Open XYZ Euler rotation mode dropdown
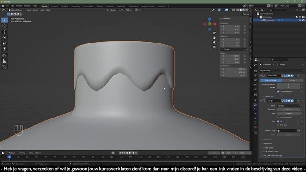Image resolution: width=306 pixels, height=172 pixels. coord(234,49)
